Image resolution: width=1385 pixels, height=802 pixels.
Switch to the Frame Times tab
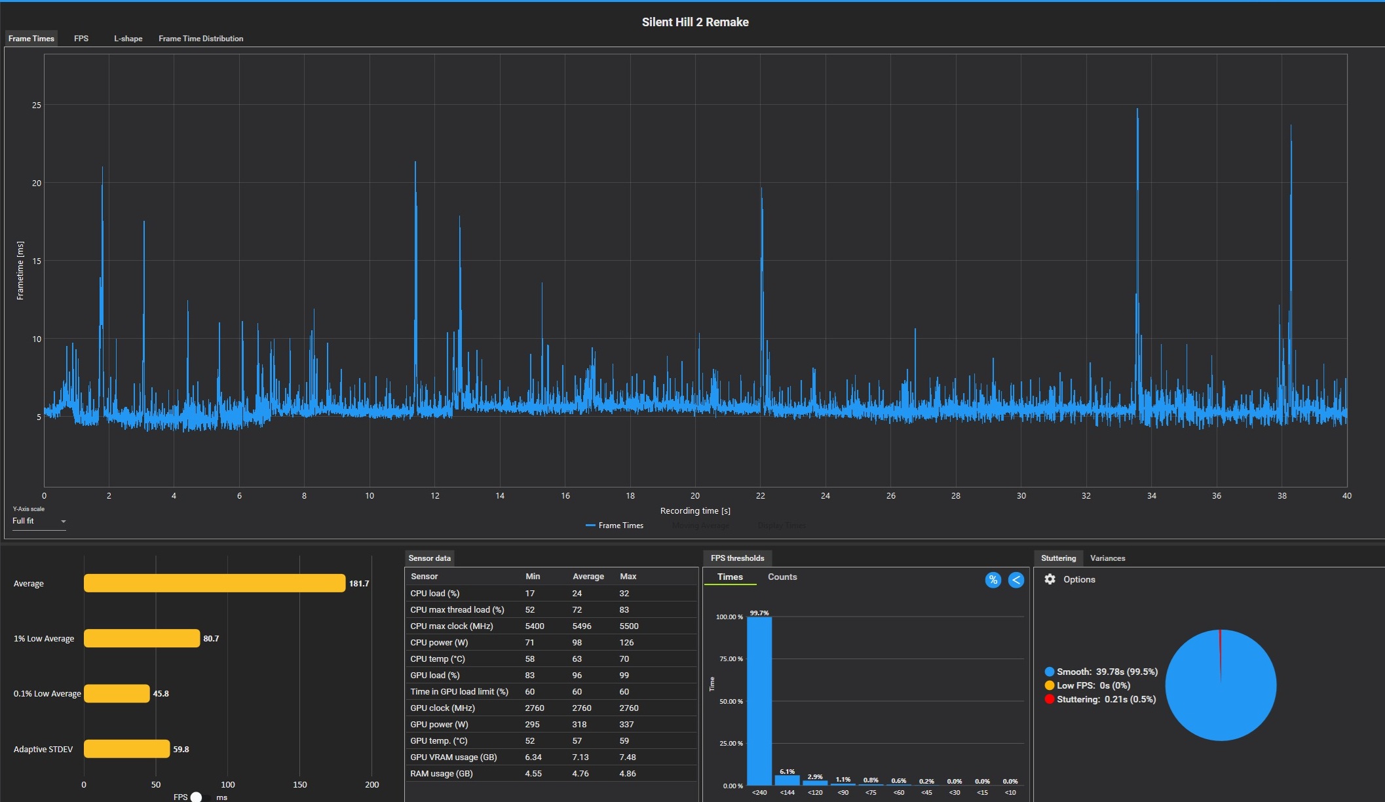point(31,39)
